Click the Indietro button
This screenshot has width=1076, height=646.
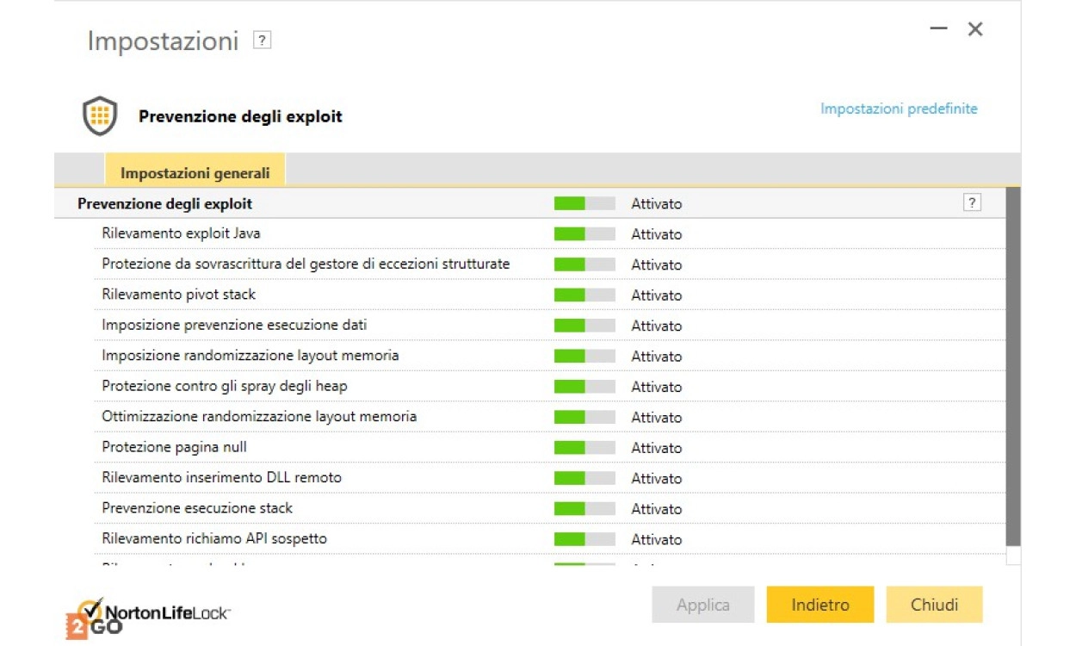coord(819,605)
